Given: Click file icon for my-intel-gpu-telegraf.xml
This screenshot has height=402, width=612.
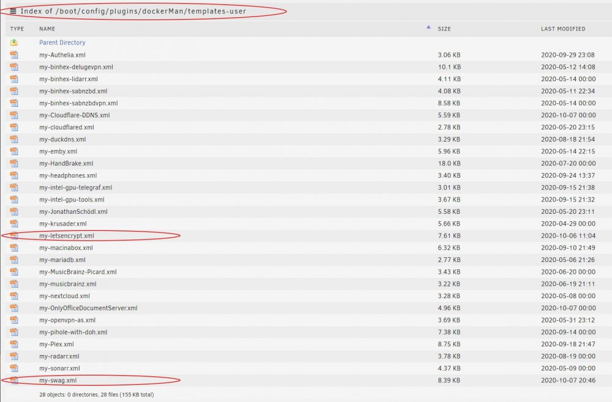Looking at the screenshot, I should click(x=14, y=188).
